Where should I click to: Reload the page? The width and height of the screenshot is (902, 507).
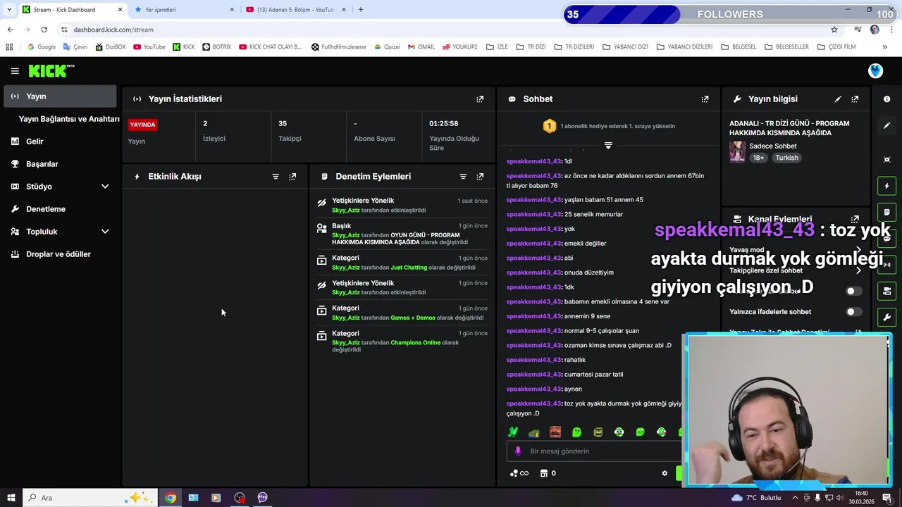click(x=44, y=30)
